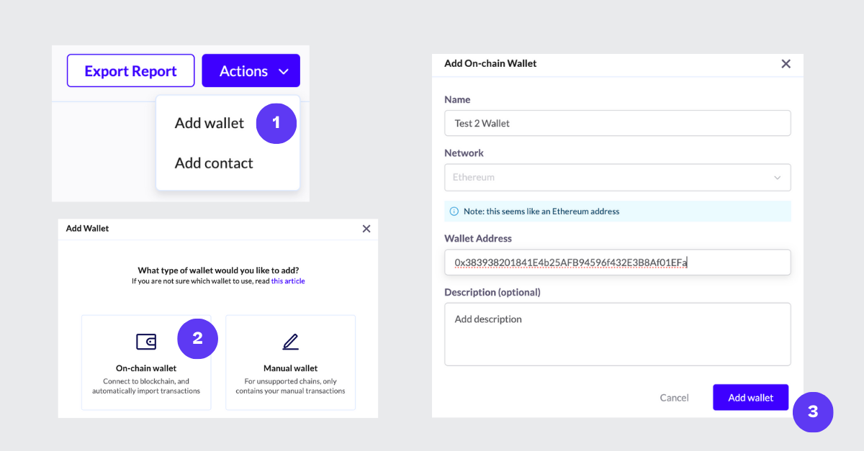Click the 'Wallet Address' label
The height and width of the screenshot is (451, 864).
point(478,238)
